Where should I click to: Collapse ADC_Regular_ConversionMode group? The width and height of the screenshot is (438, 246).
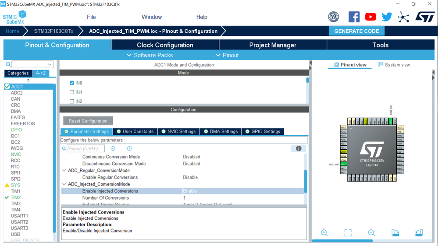[x=64, y=170]
